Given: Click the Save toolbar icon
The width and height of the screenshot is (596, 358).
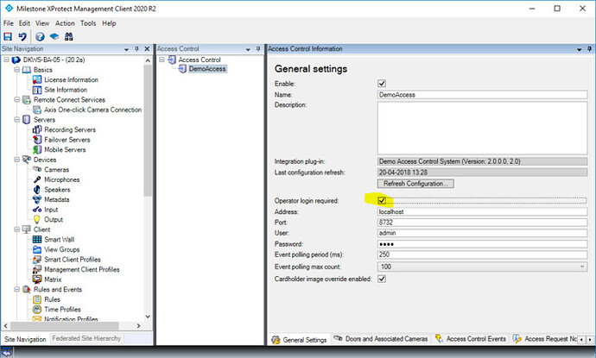Looking at the screenshot, I should click(8, 36).
